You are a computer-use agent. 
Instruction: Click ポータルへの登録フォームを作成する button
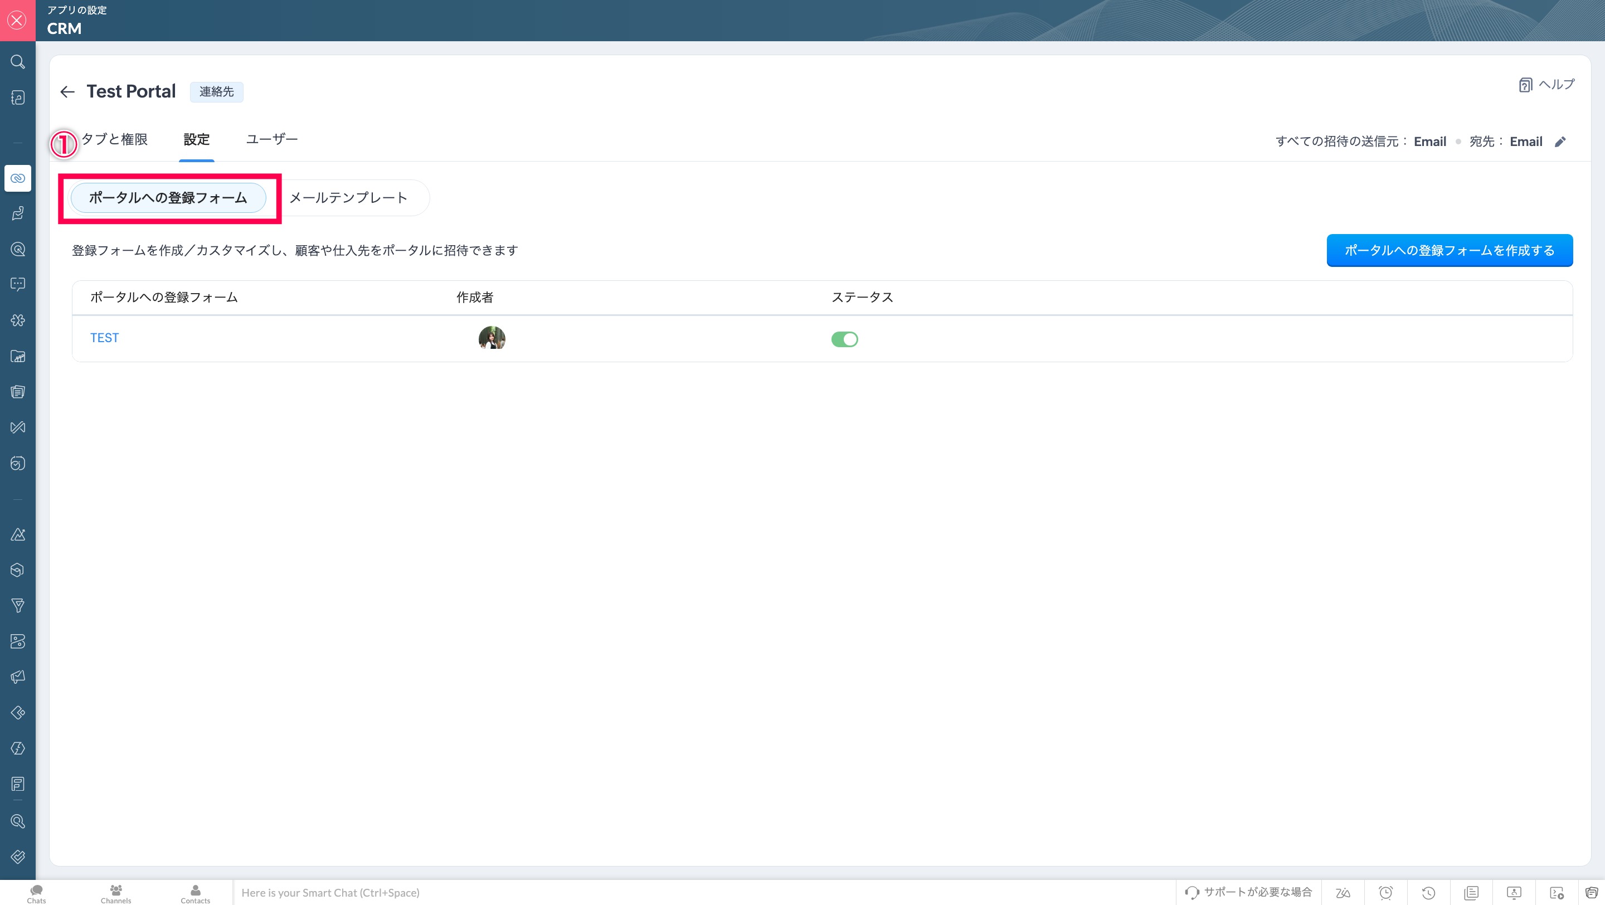(x=1449, y=250)
